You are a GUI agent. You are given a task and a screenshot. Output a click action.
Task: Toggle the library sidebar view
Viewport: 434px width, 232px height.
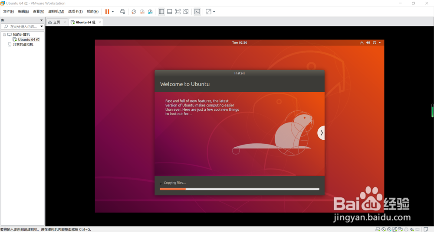tap(161, 12)
